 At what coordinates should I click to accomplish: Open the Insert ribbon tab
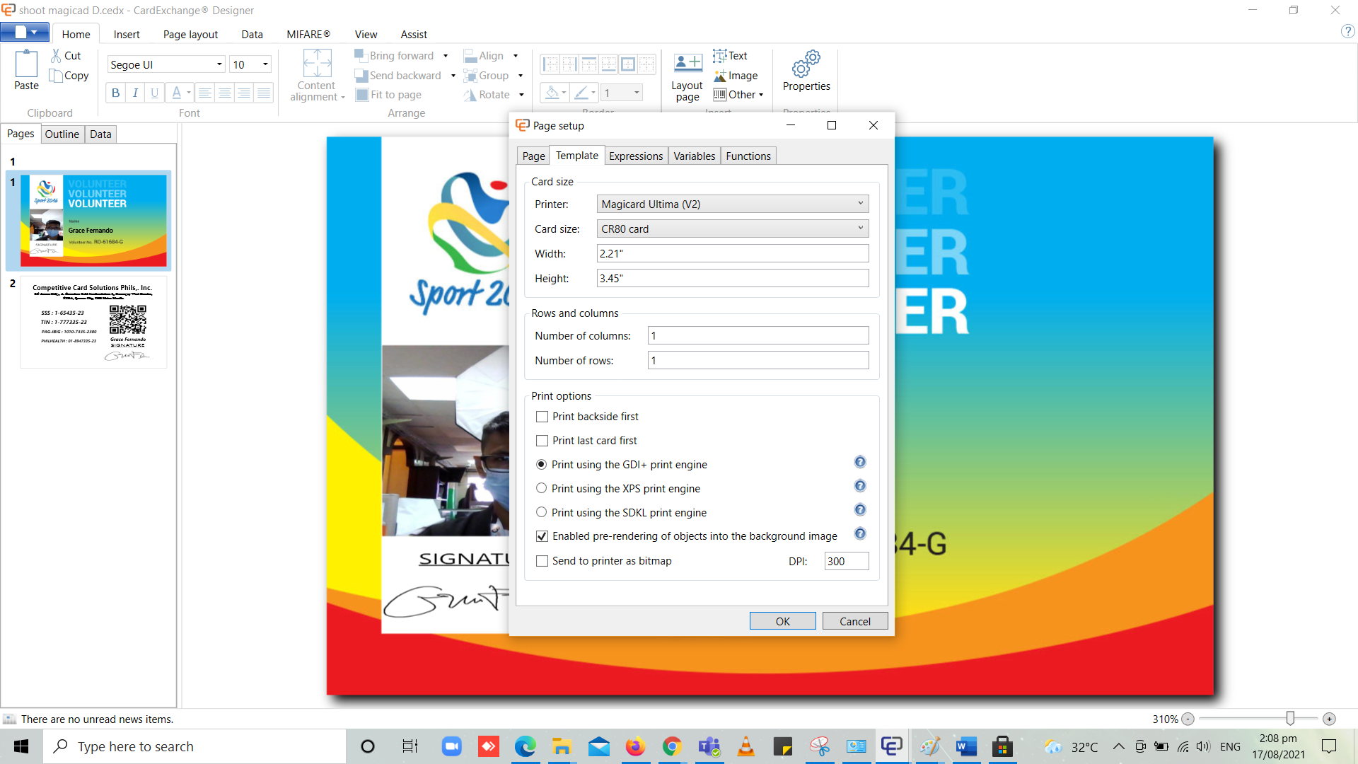pos(127,34)
